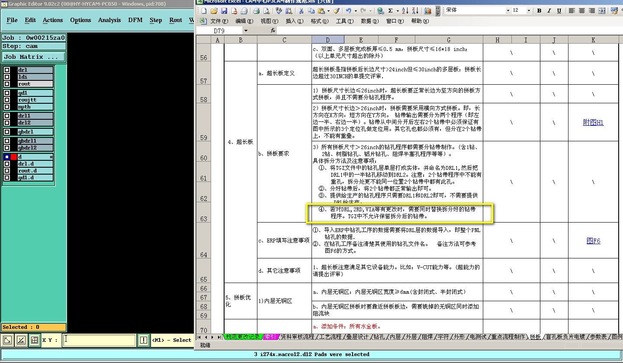Viewport: 623px width, 363px height.
Task: Open the 图F6 hyperlink
Action: (x=593, y=241)
